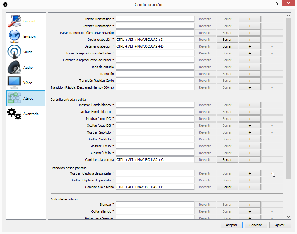Add extra hotkey for Iniciar Transmisión
This screenshot has width=297, height=234.
[x=250, y=19]
